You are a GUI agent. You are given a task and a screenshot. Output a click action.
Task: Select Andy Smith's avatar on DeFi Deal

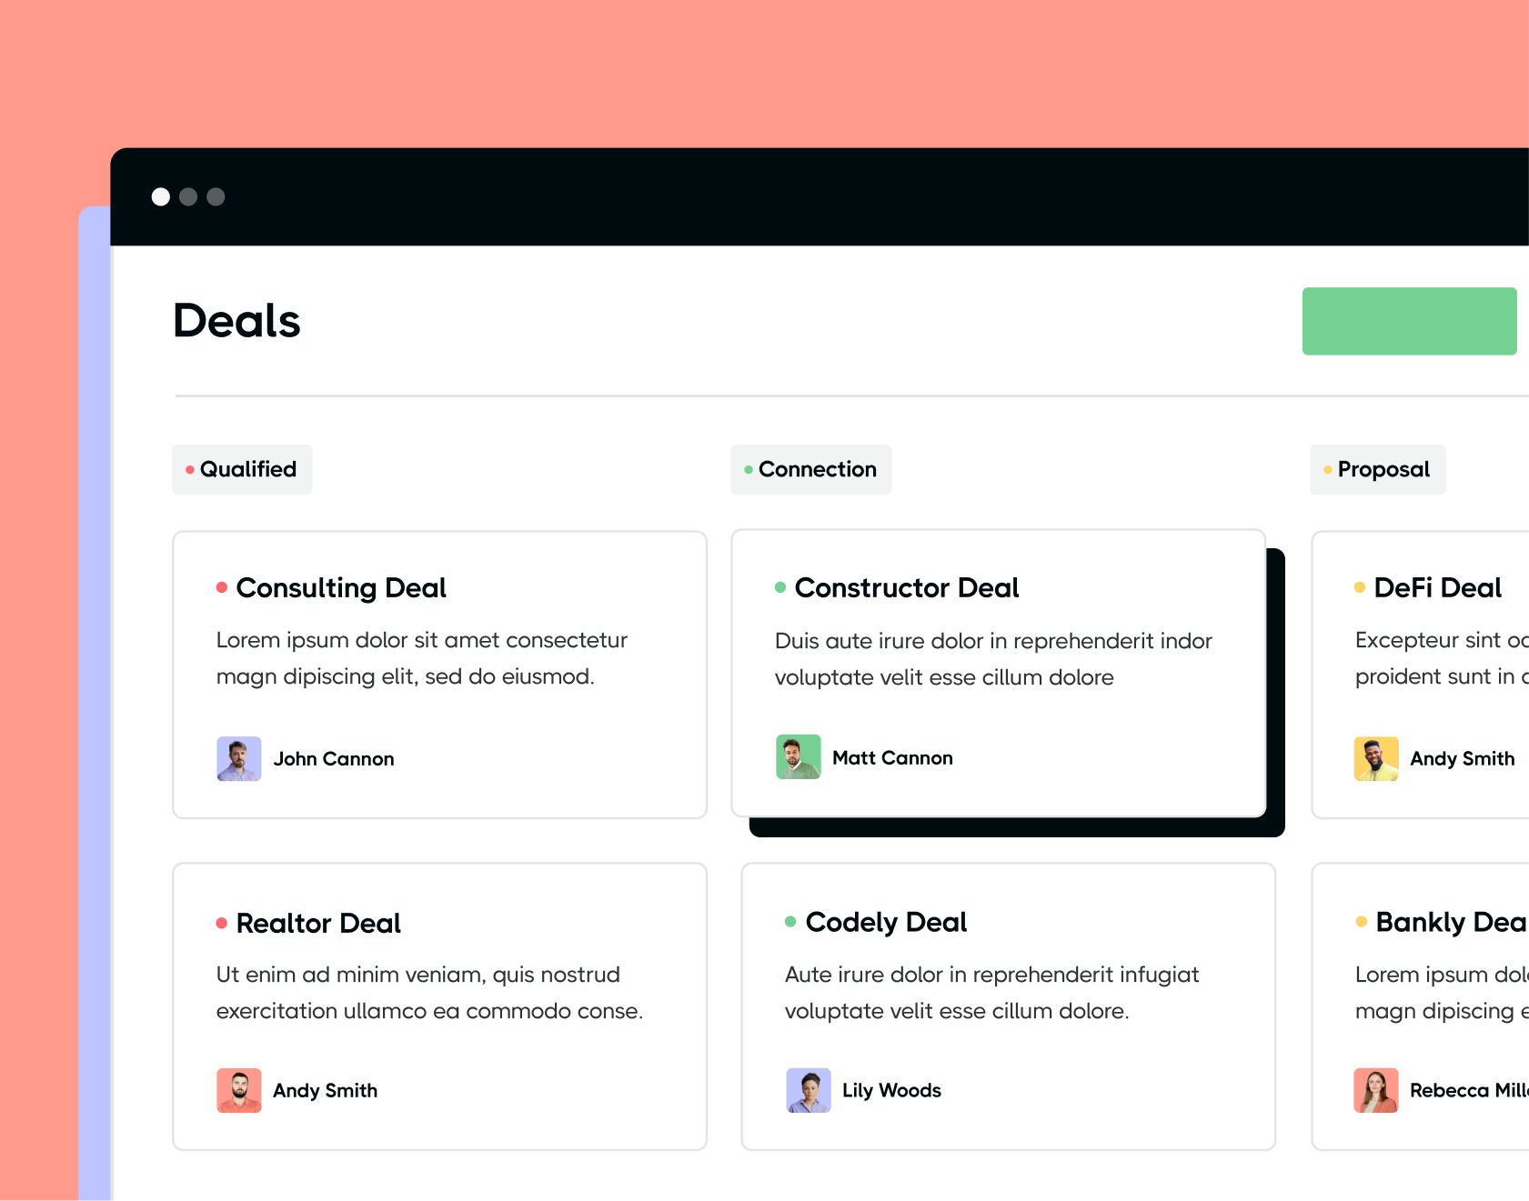point(1376,758)
